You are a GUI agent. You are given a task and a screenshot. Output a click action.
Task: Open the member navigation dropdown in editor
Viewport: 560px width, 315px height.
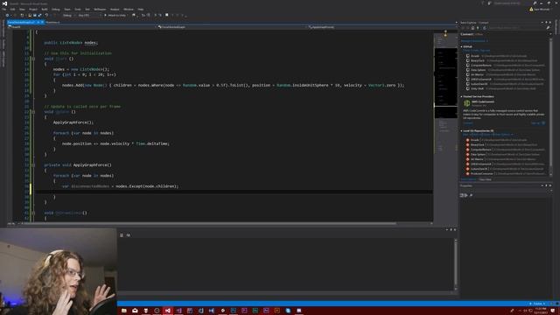[382, 27]
